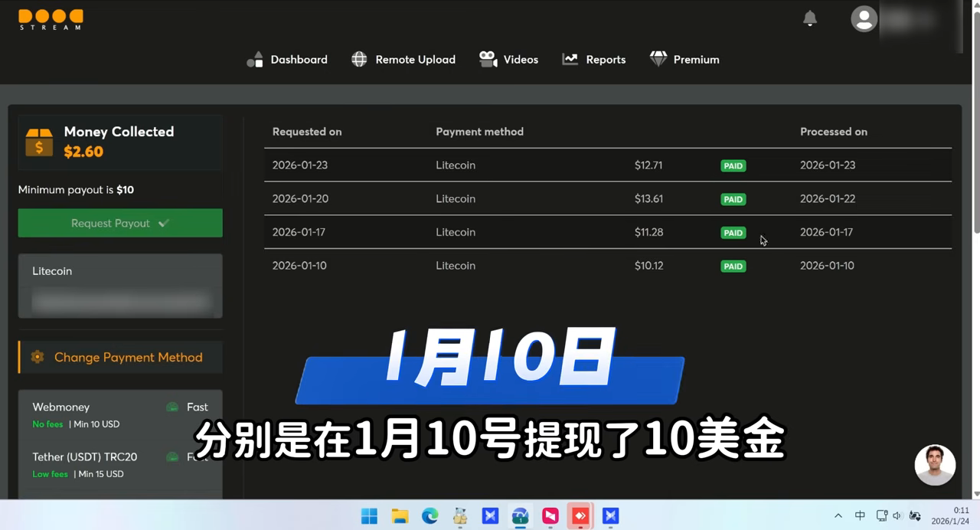The width and height of the screenshot is (980, 530).
Task: Open File Explorer from taskbar
Action: coord(400,516)
